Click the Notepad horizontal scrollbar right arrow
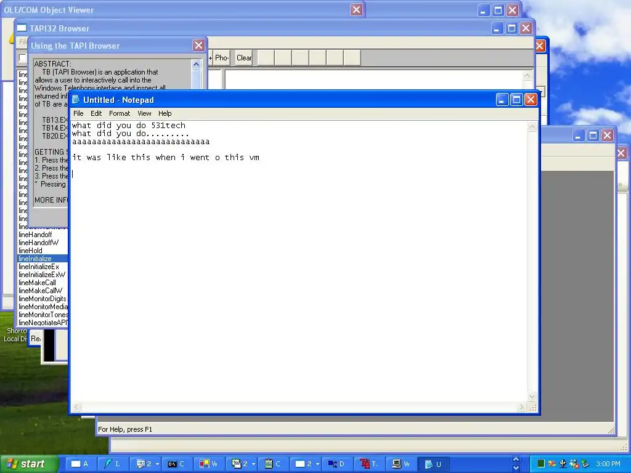This screenshot has width=631, height=473. [521, 406]
